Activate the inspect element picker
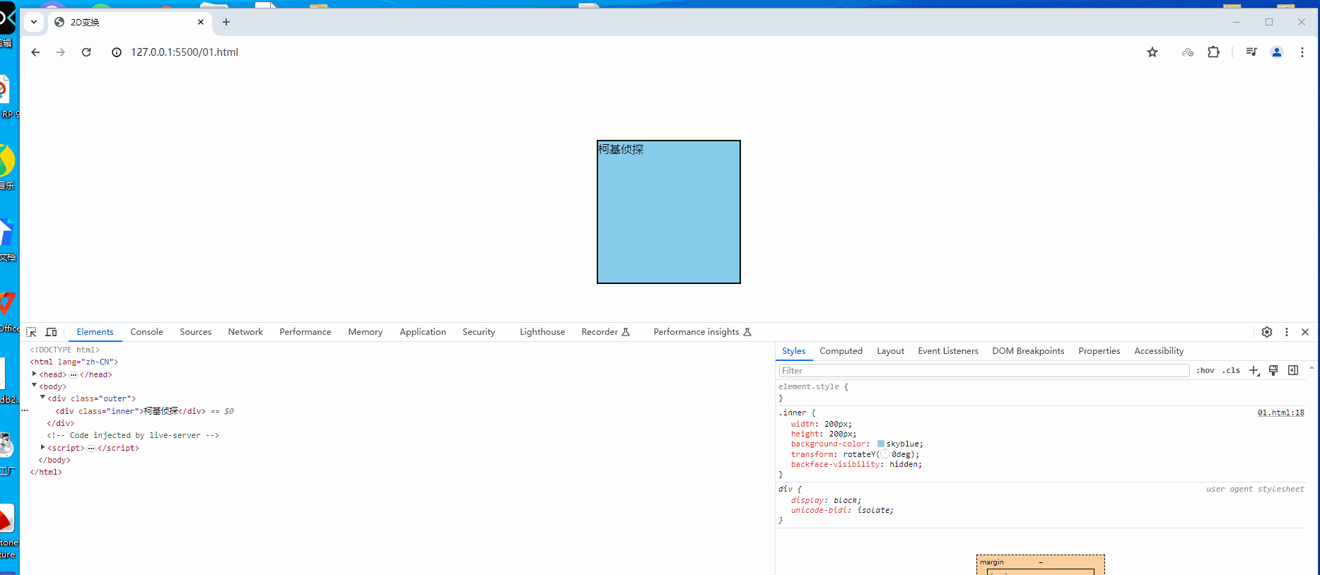Viewport: 1320px width, 575px height. [x=31, y=332]
